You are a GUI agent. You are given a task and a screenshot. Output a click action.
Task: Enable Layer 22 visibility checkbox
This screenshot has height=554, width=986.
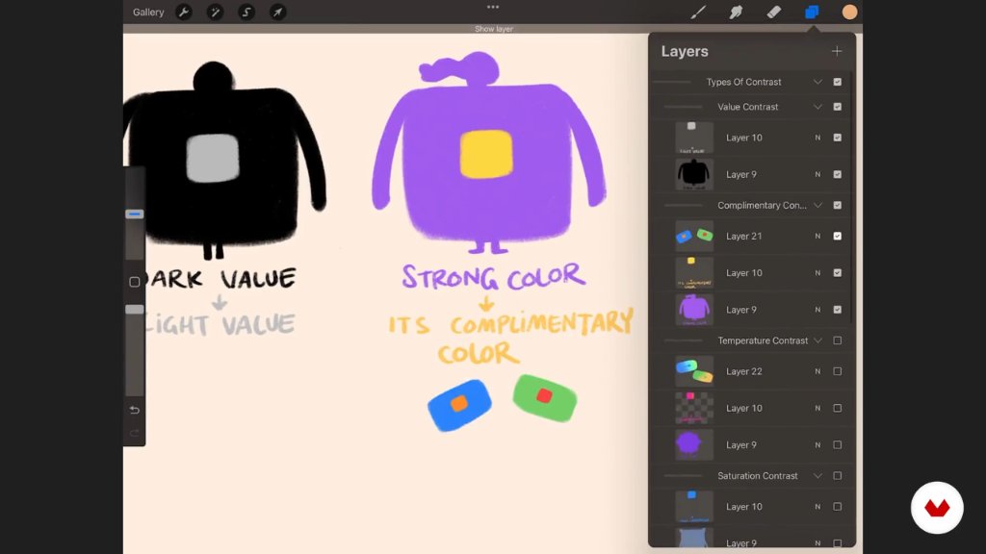837,371
